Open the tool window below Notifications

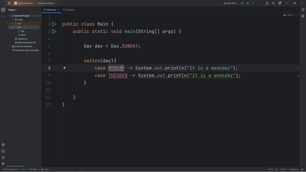[x=303, y=16]
